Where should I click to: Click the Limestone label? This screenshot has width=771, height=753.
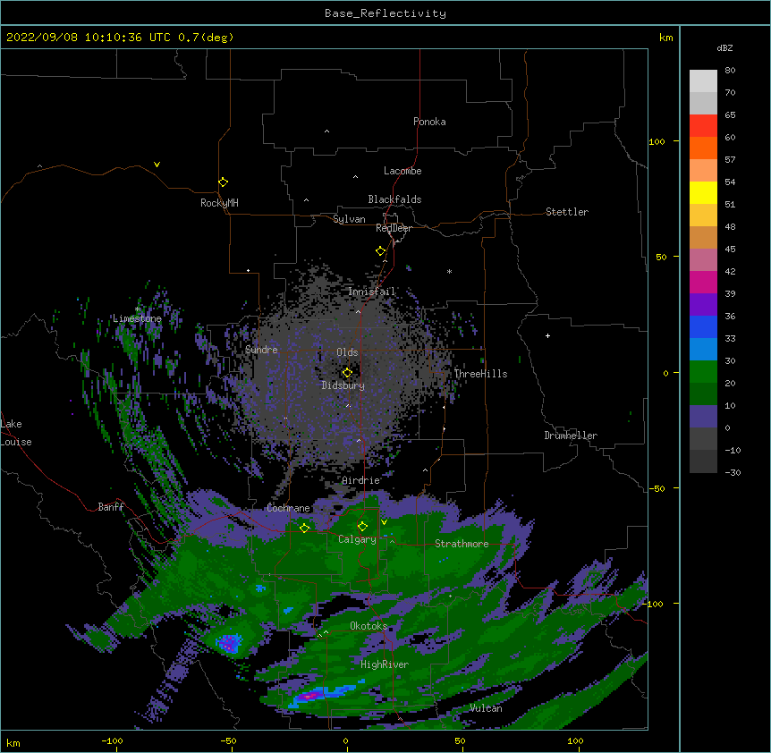click(x=137, y=318)
